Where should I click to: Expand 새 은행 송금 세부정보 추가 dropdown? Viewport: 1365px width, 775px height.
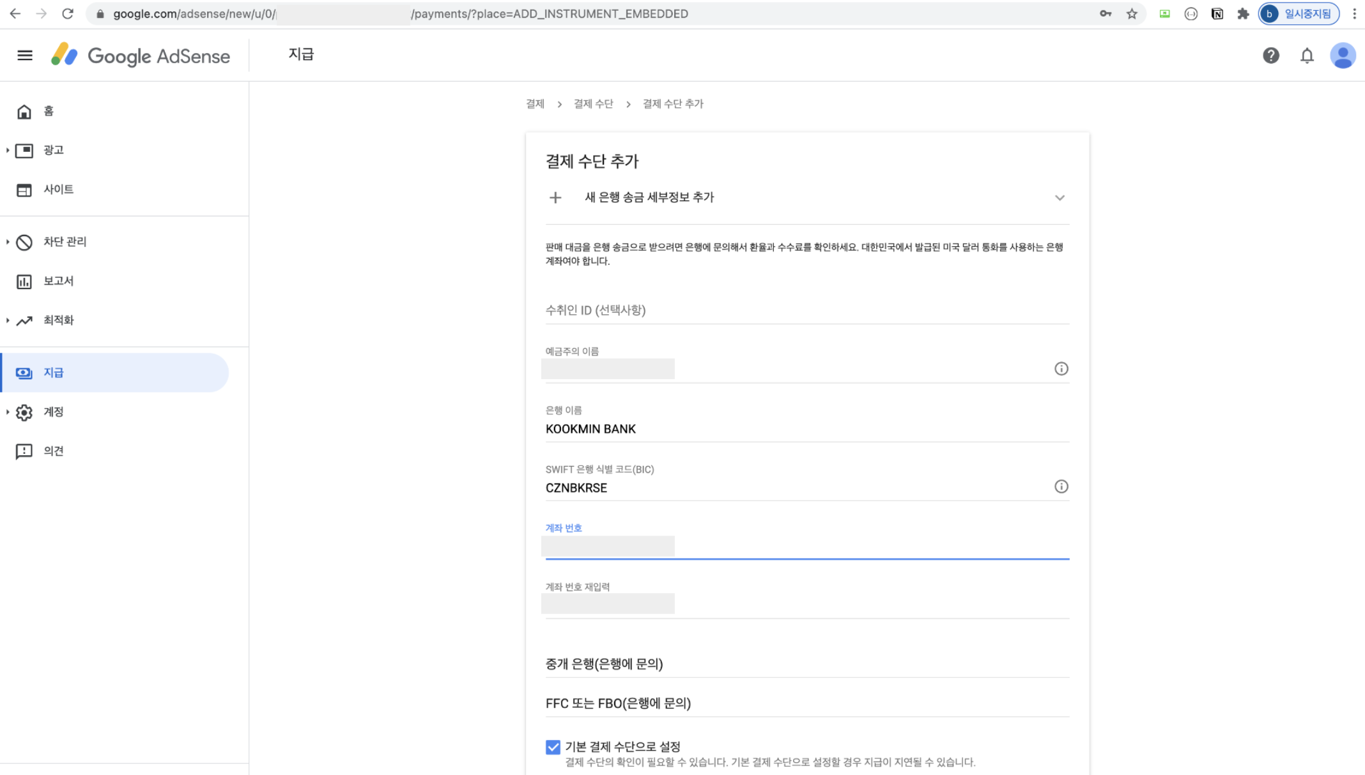(x=1060, y=198)
